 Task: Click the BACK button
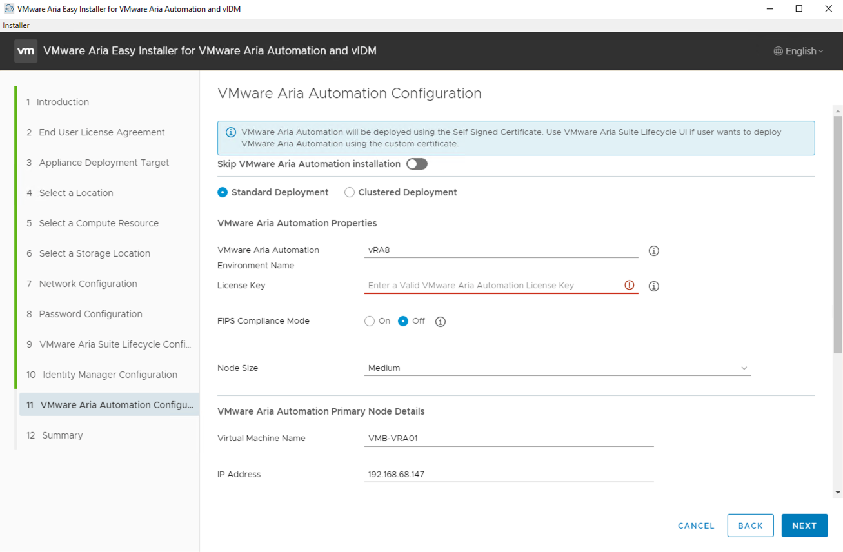(x=750, y=526)
